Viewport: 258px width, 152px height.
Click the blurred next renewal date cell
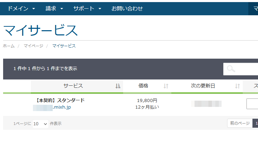pyautogui.click(x=206, y=103)
